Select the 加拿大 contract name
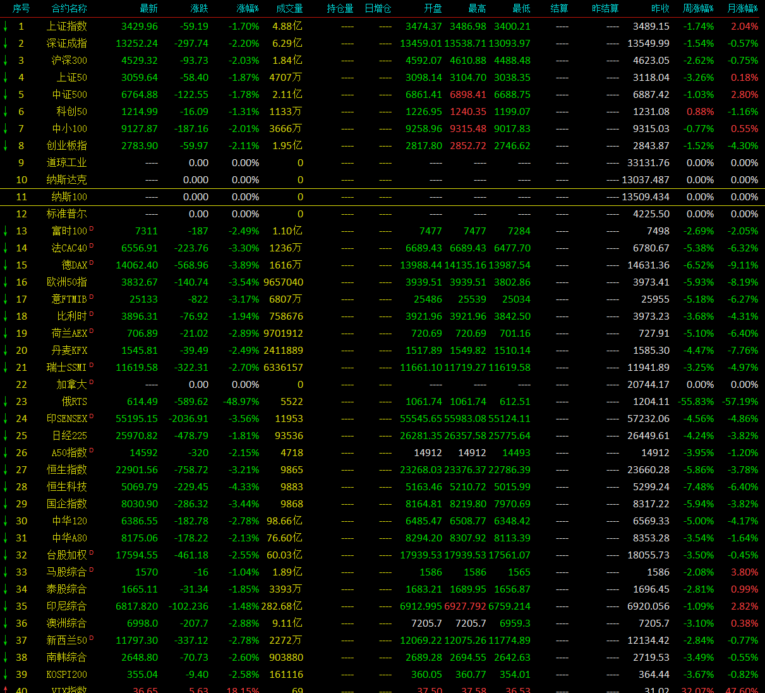This screenshot has width=765, height=693. tap(71, 385)
